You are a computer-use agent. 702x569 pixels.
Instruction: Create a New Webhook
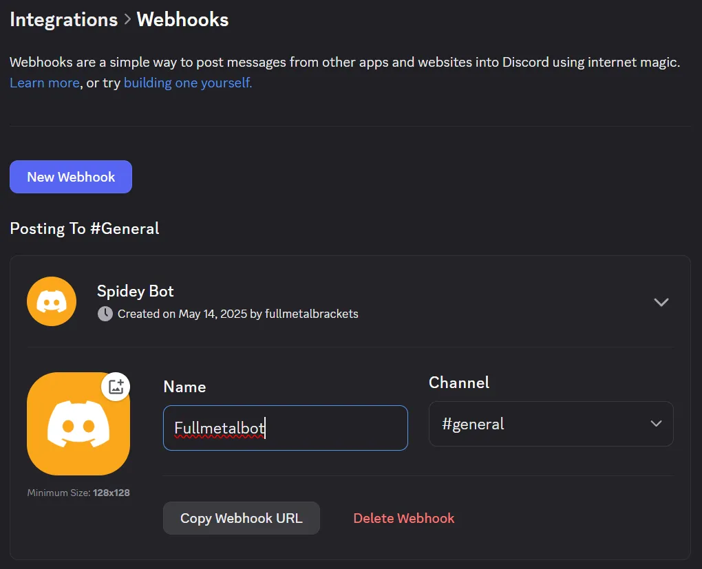[70, 177]
